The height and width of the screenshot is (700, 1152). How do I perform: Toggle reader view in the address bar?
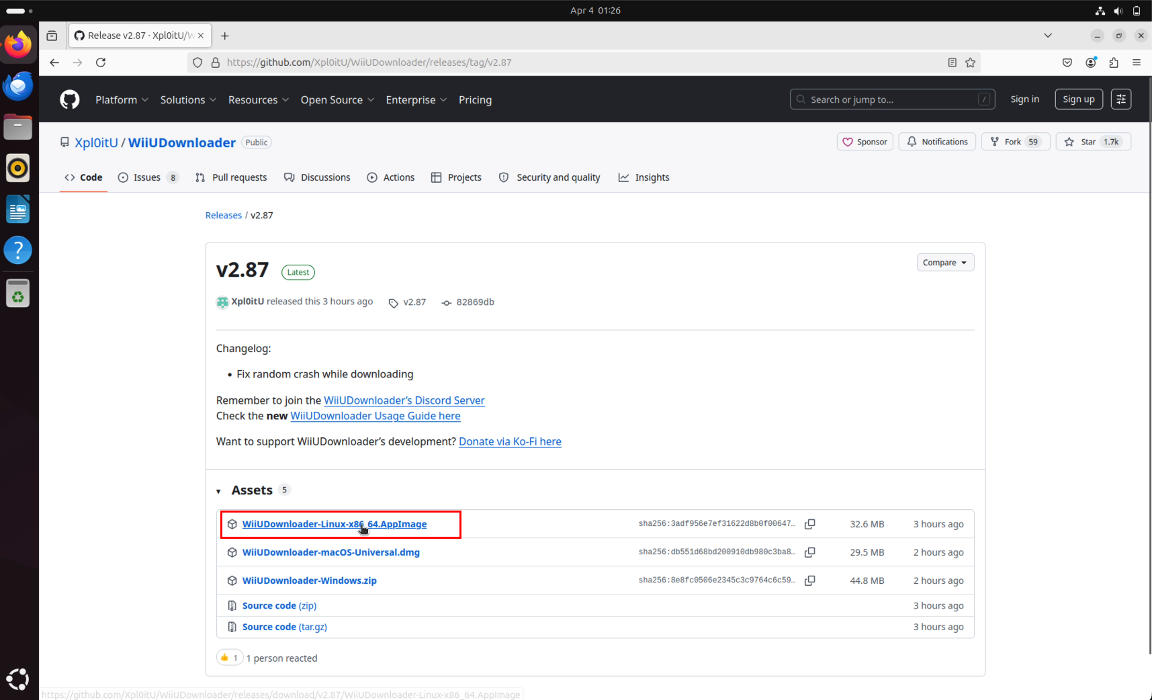(x=952, y=62)
